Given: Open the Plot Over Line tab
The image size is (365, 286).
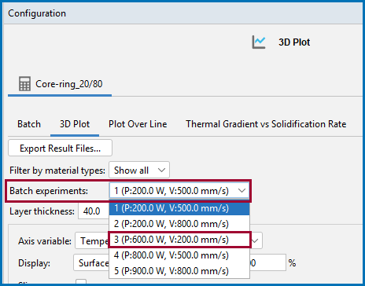Looking at the screenshot, I should (x=138, y=124).
